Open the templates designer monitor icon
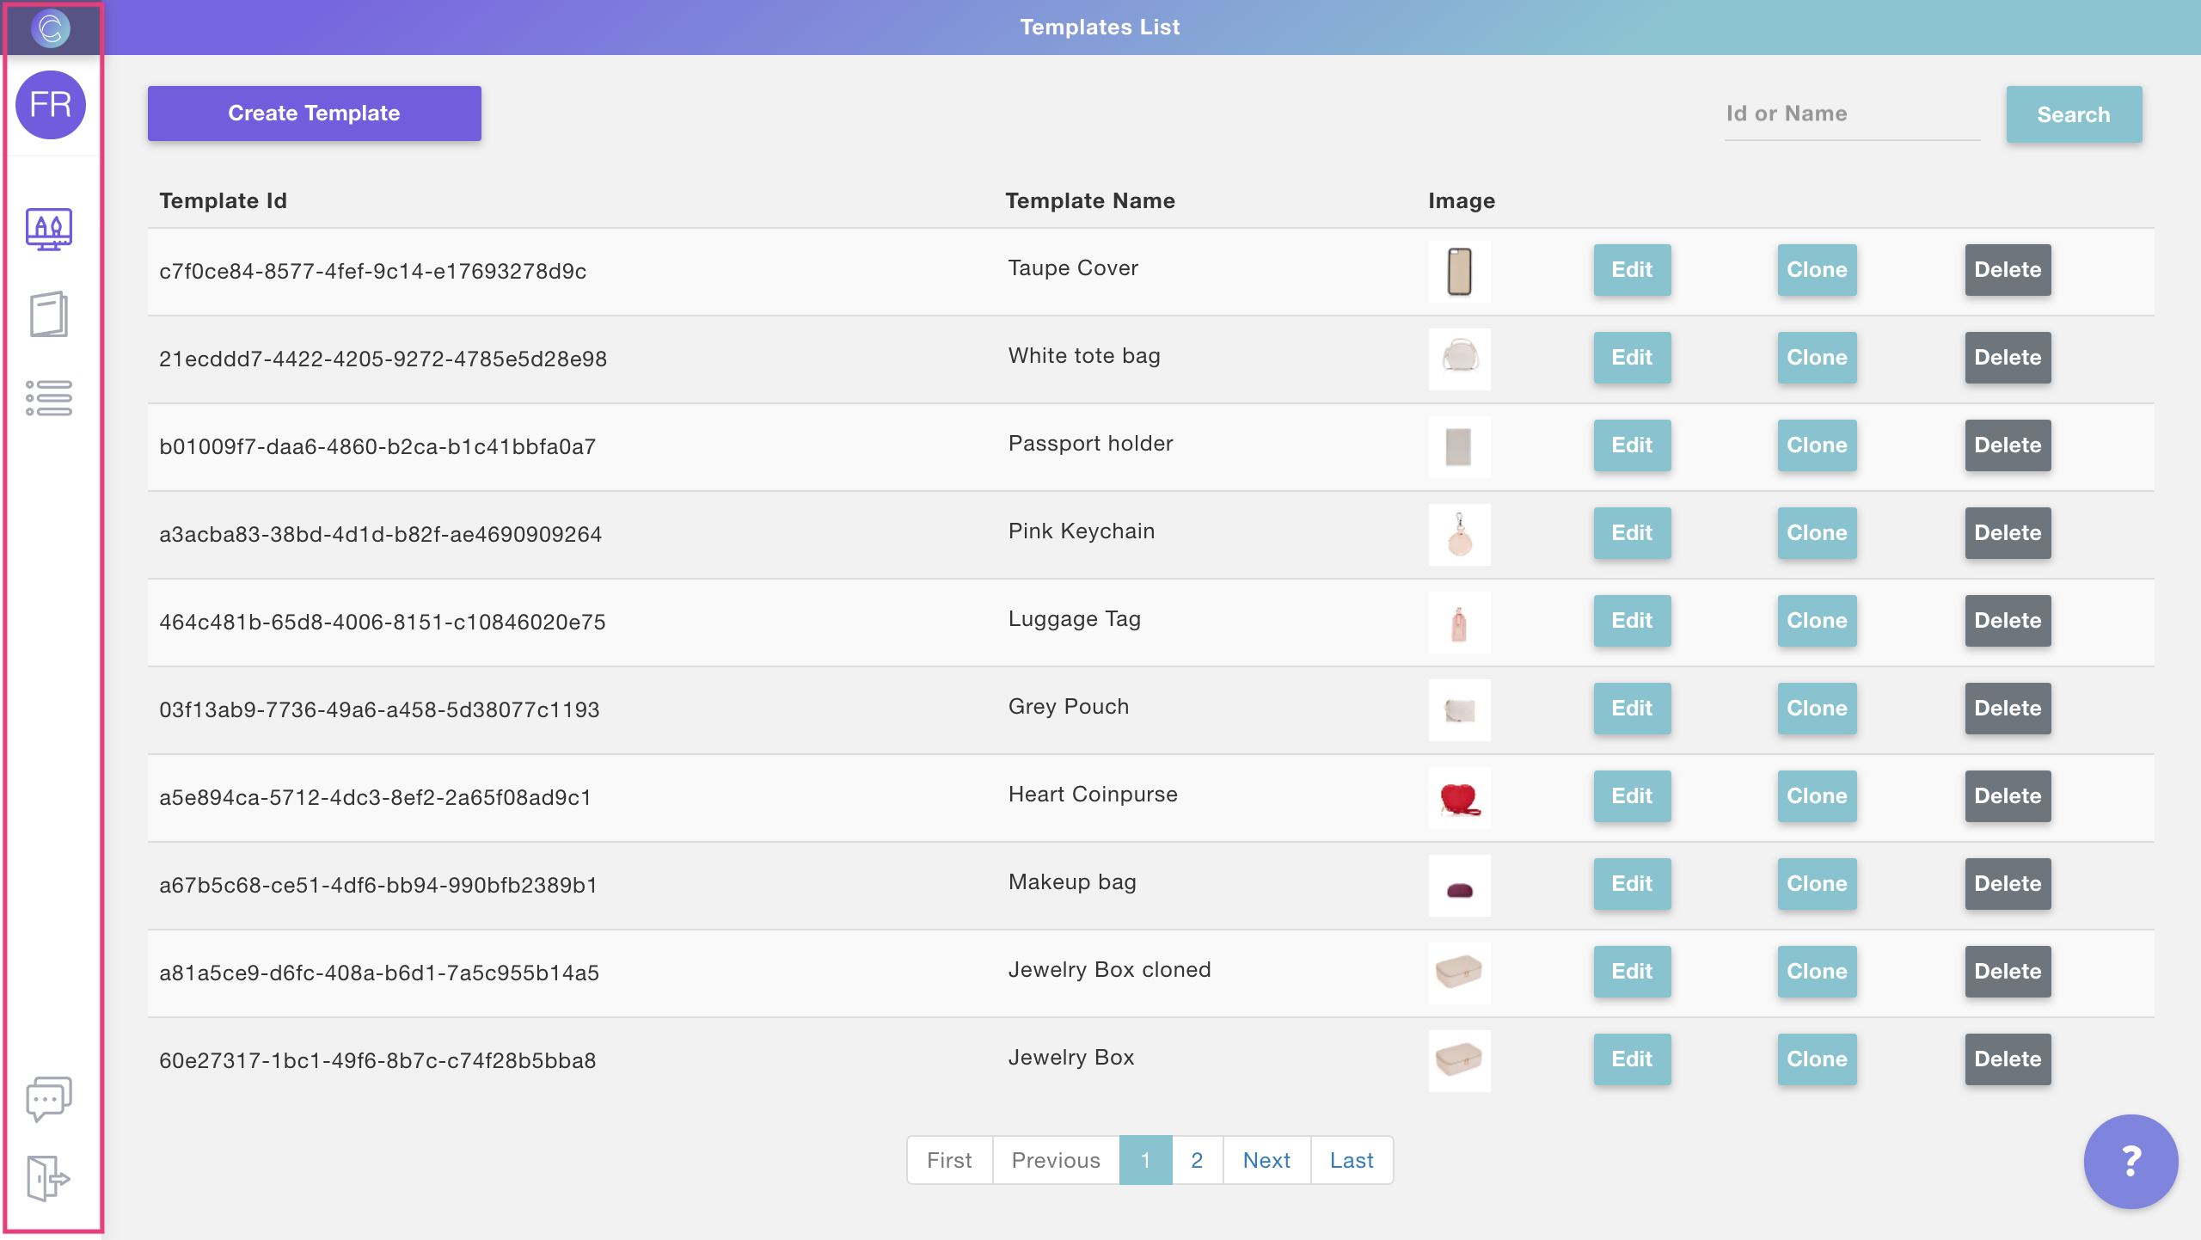2201x1240 pixels. (x=49, y=230)
